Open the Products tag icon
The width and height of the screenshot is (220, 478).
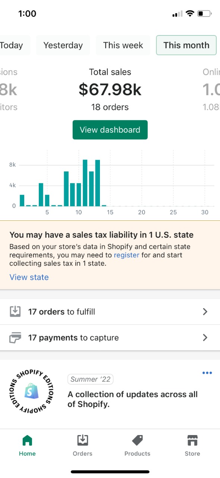pyautogui.click(x=137, y=441)
